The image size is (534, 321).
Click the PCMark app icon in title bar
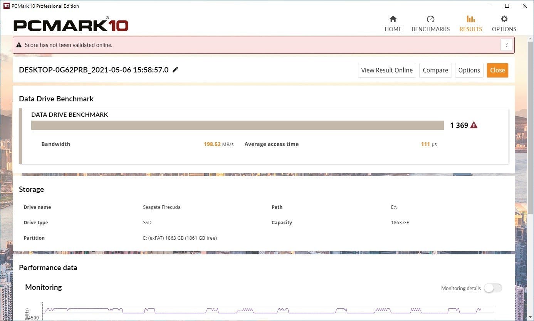6,6
